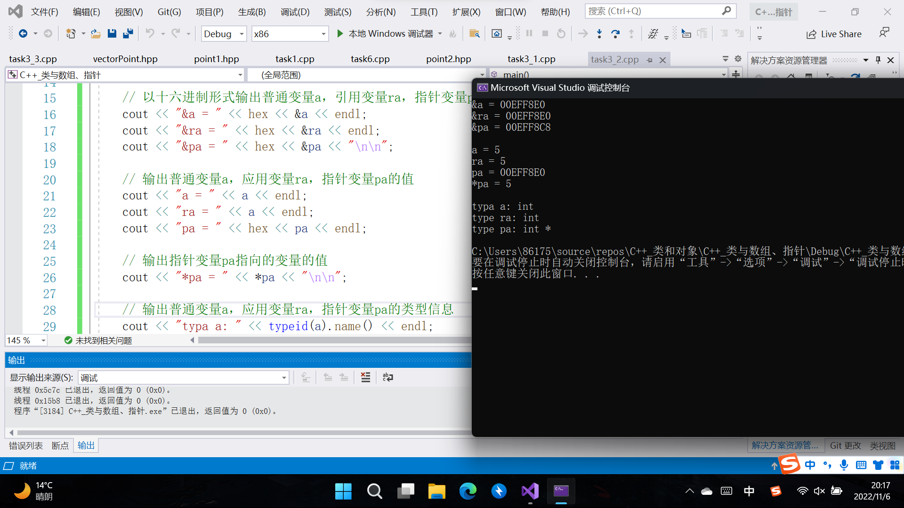Toggle pin on task3_2.cpp tab

pyautogui.click(x=650, y=60)
